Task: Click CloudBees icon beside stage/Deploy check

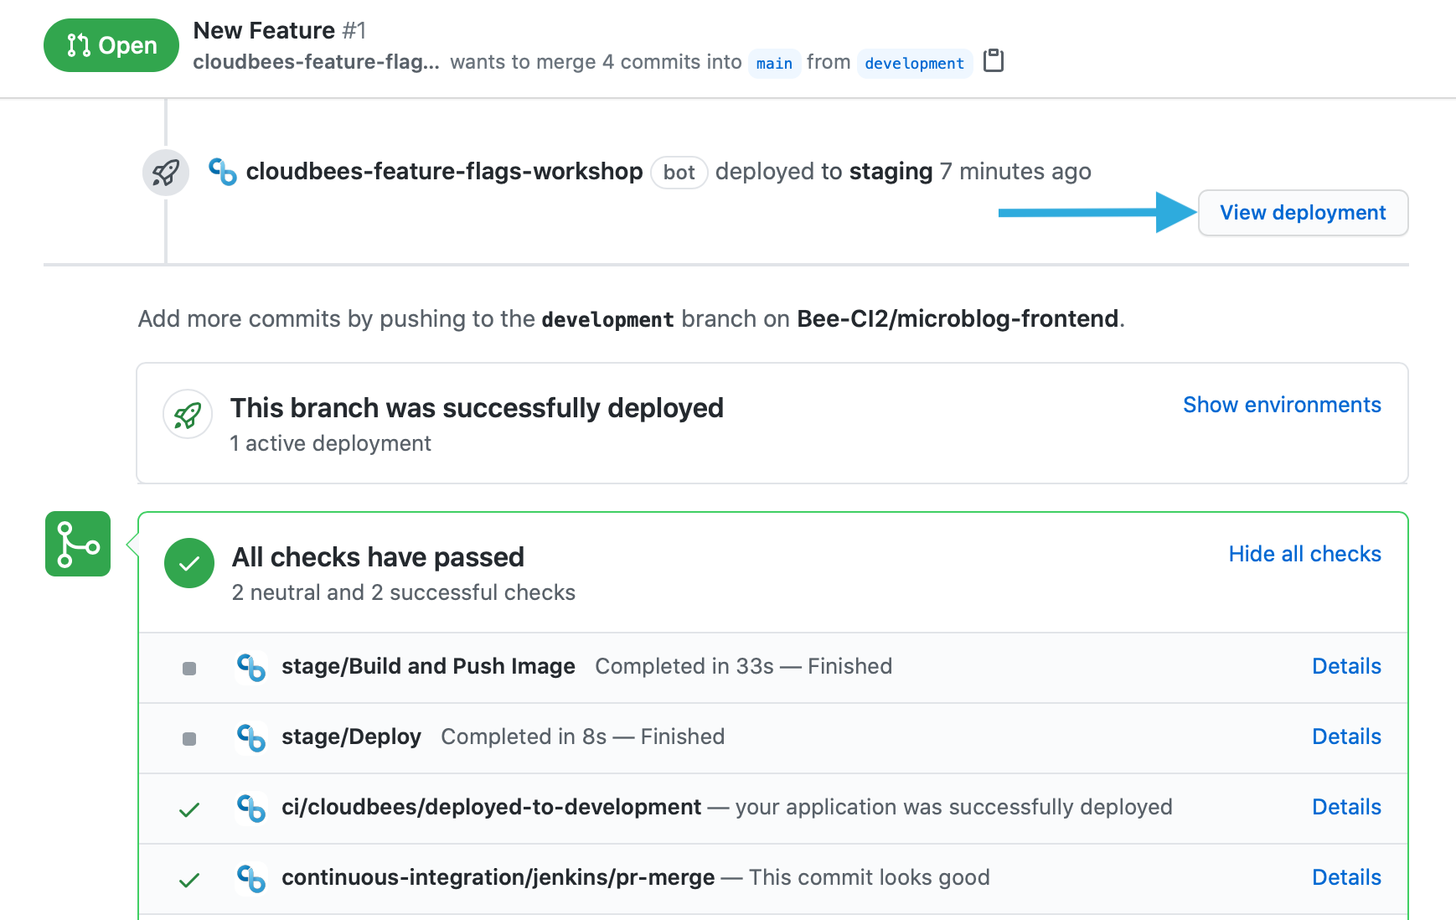Action: pos(251,737)
